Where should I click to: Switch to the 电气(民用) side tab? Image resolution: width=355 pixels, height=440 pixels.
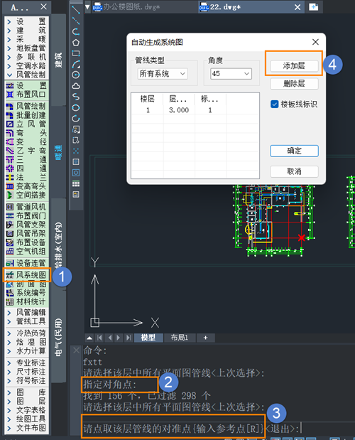[58, 337]
